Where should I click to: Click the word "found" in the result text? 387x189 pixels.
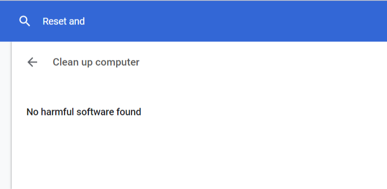(x=129, y=112)
